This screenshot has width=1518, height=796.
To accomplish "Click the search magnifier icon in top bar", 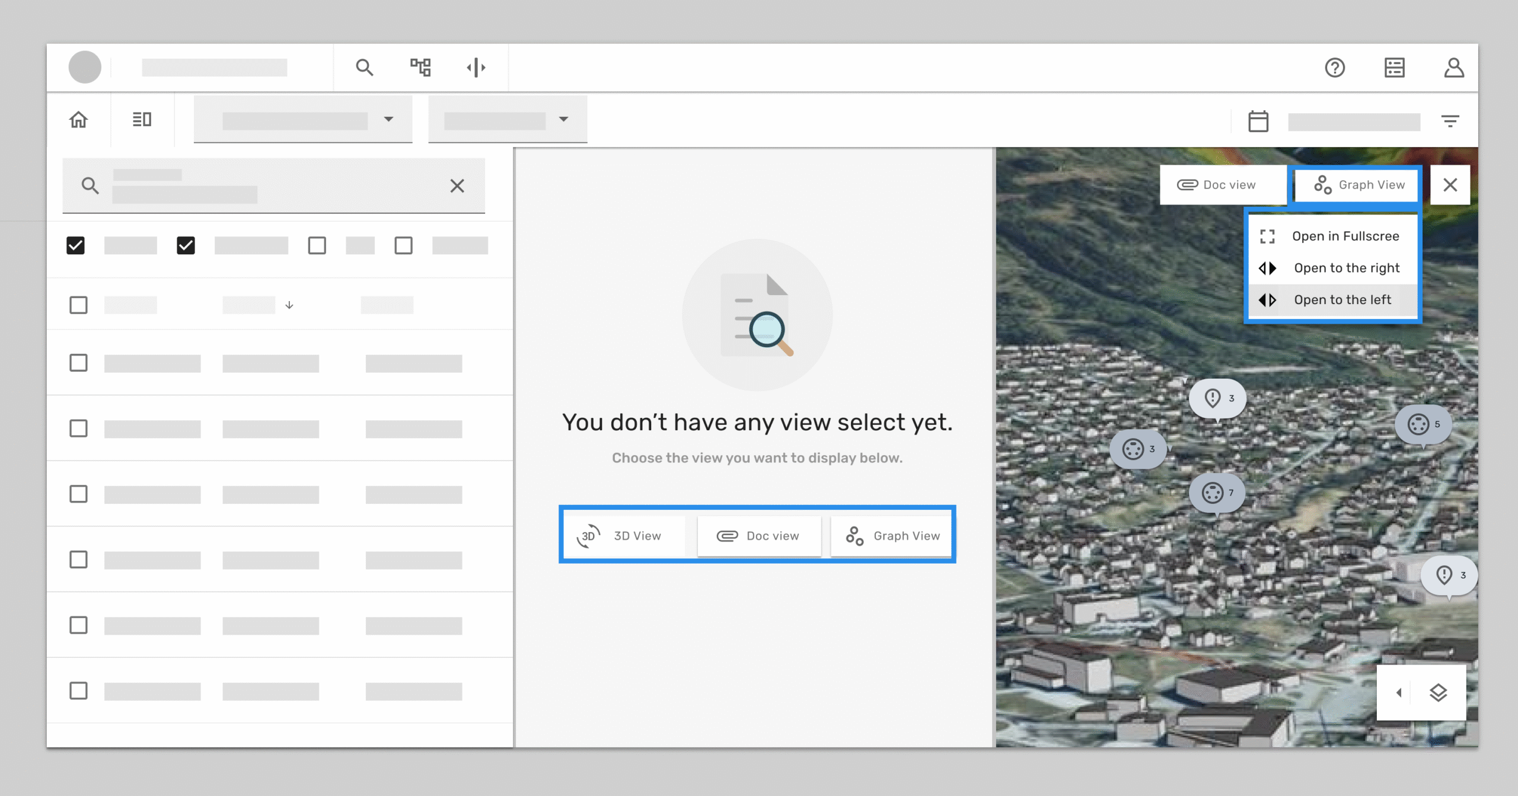I will [x=364, y=68].
